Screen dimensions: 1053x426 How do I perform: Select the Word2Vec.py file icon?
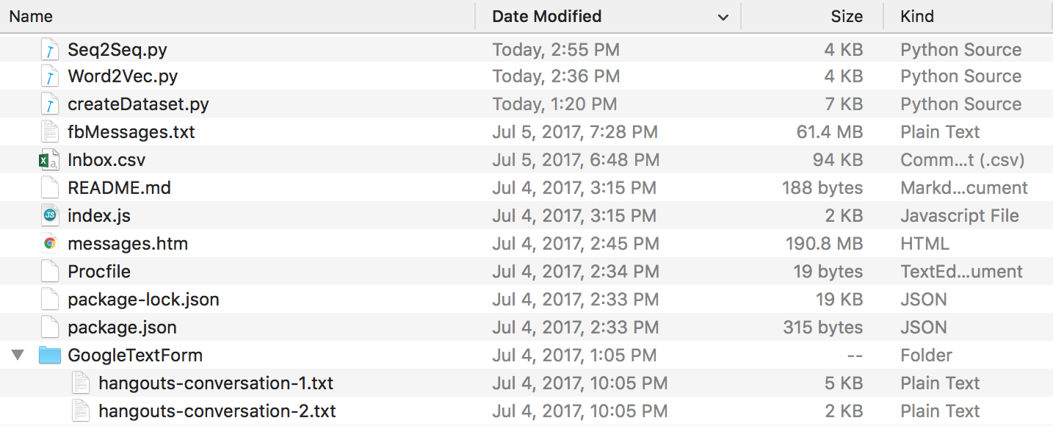49,76
